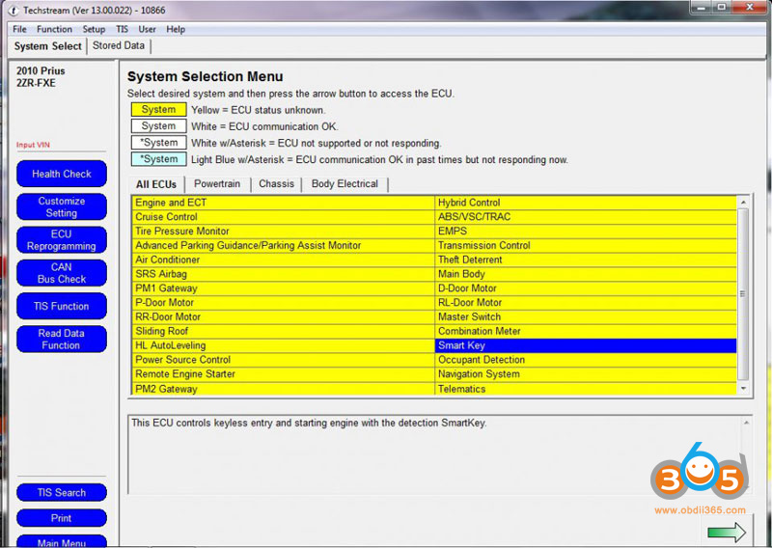Select P-Door Motor row
Image resolution: width=772 pixels, height=548 pixels.
(283, 302)
